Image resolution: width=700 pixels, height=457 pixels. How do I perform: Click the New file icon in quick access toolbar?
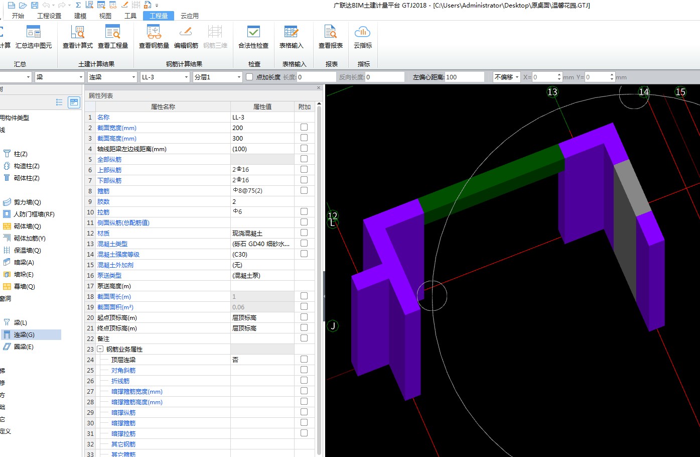coord(11,5)
